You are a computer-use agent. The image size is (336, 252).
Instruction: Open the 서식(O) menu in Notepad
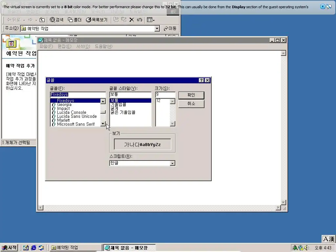pyautogui.click(x=83, y=46)
